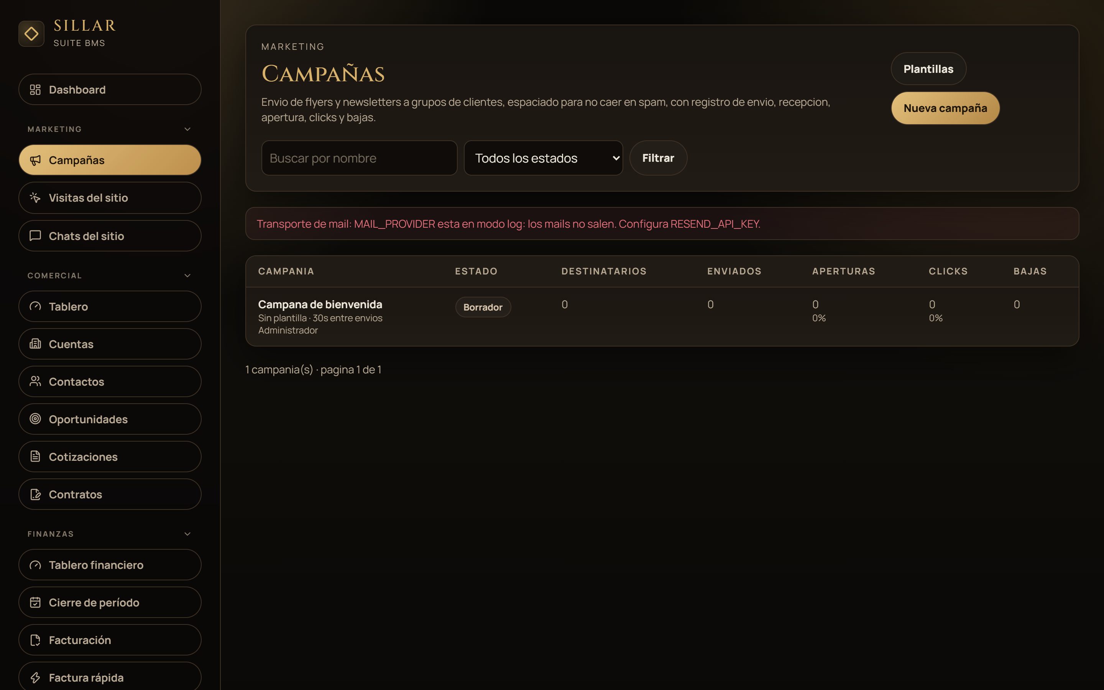Click the Sillar diamond logo icon
The width and height of the screenshot is (1104, 690).
pos(31,33)
